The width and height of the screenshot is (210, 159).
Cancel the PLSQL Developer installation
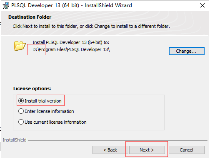[187, 150]
